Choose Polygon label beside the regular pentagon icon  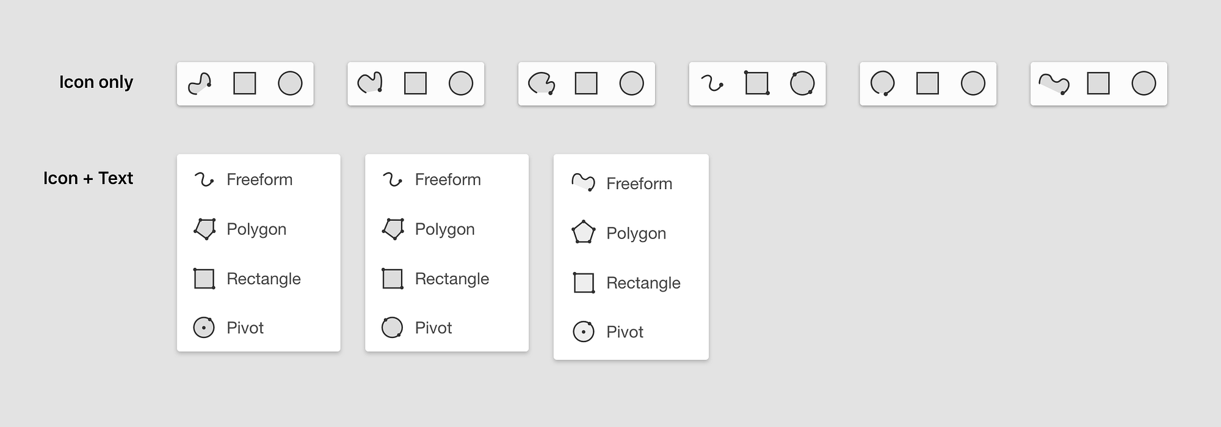636,234
